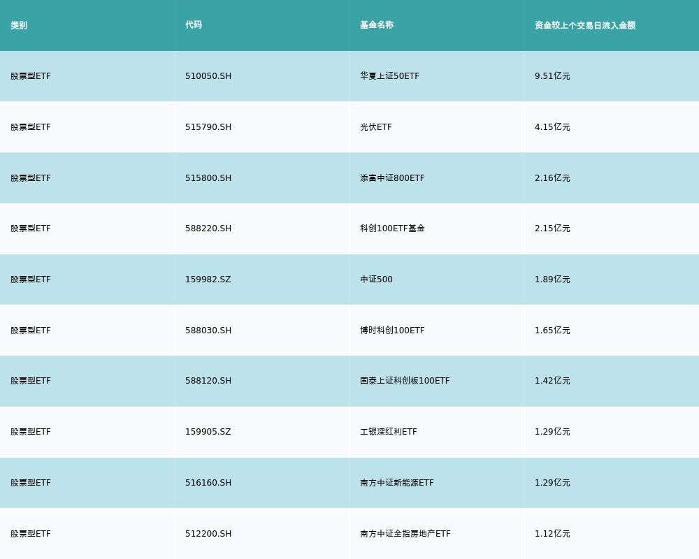
Task: Select code 159982.SZ
Action: [208, 279]
